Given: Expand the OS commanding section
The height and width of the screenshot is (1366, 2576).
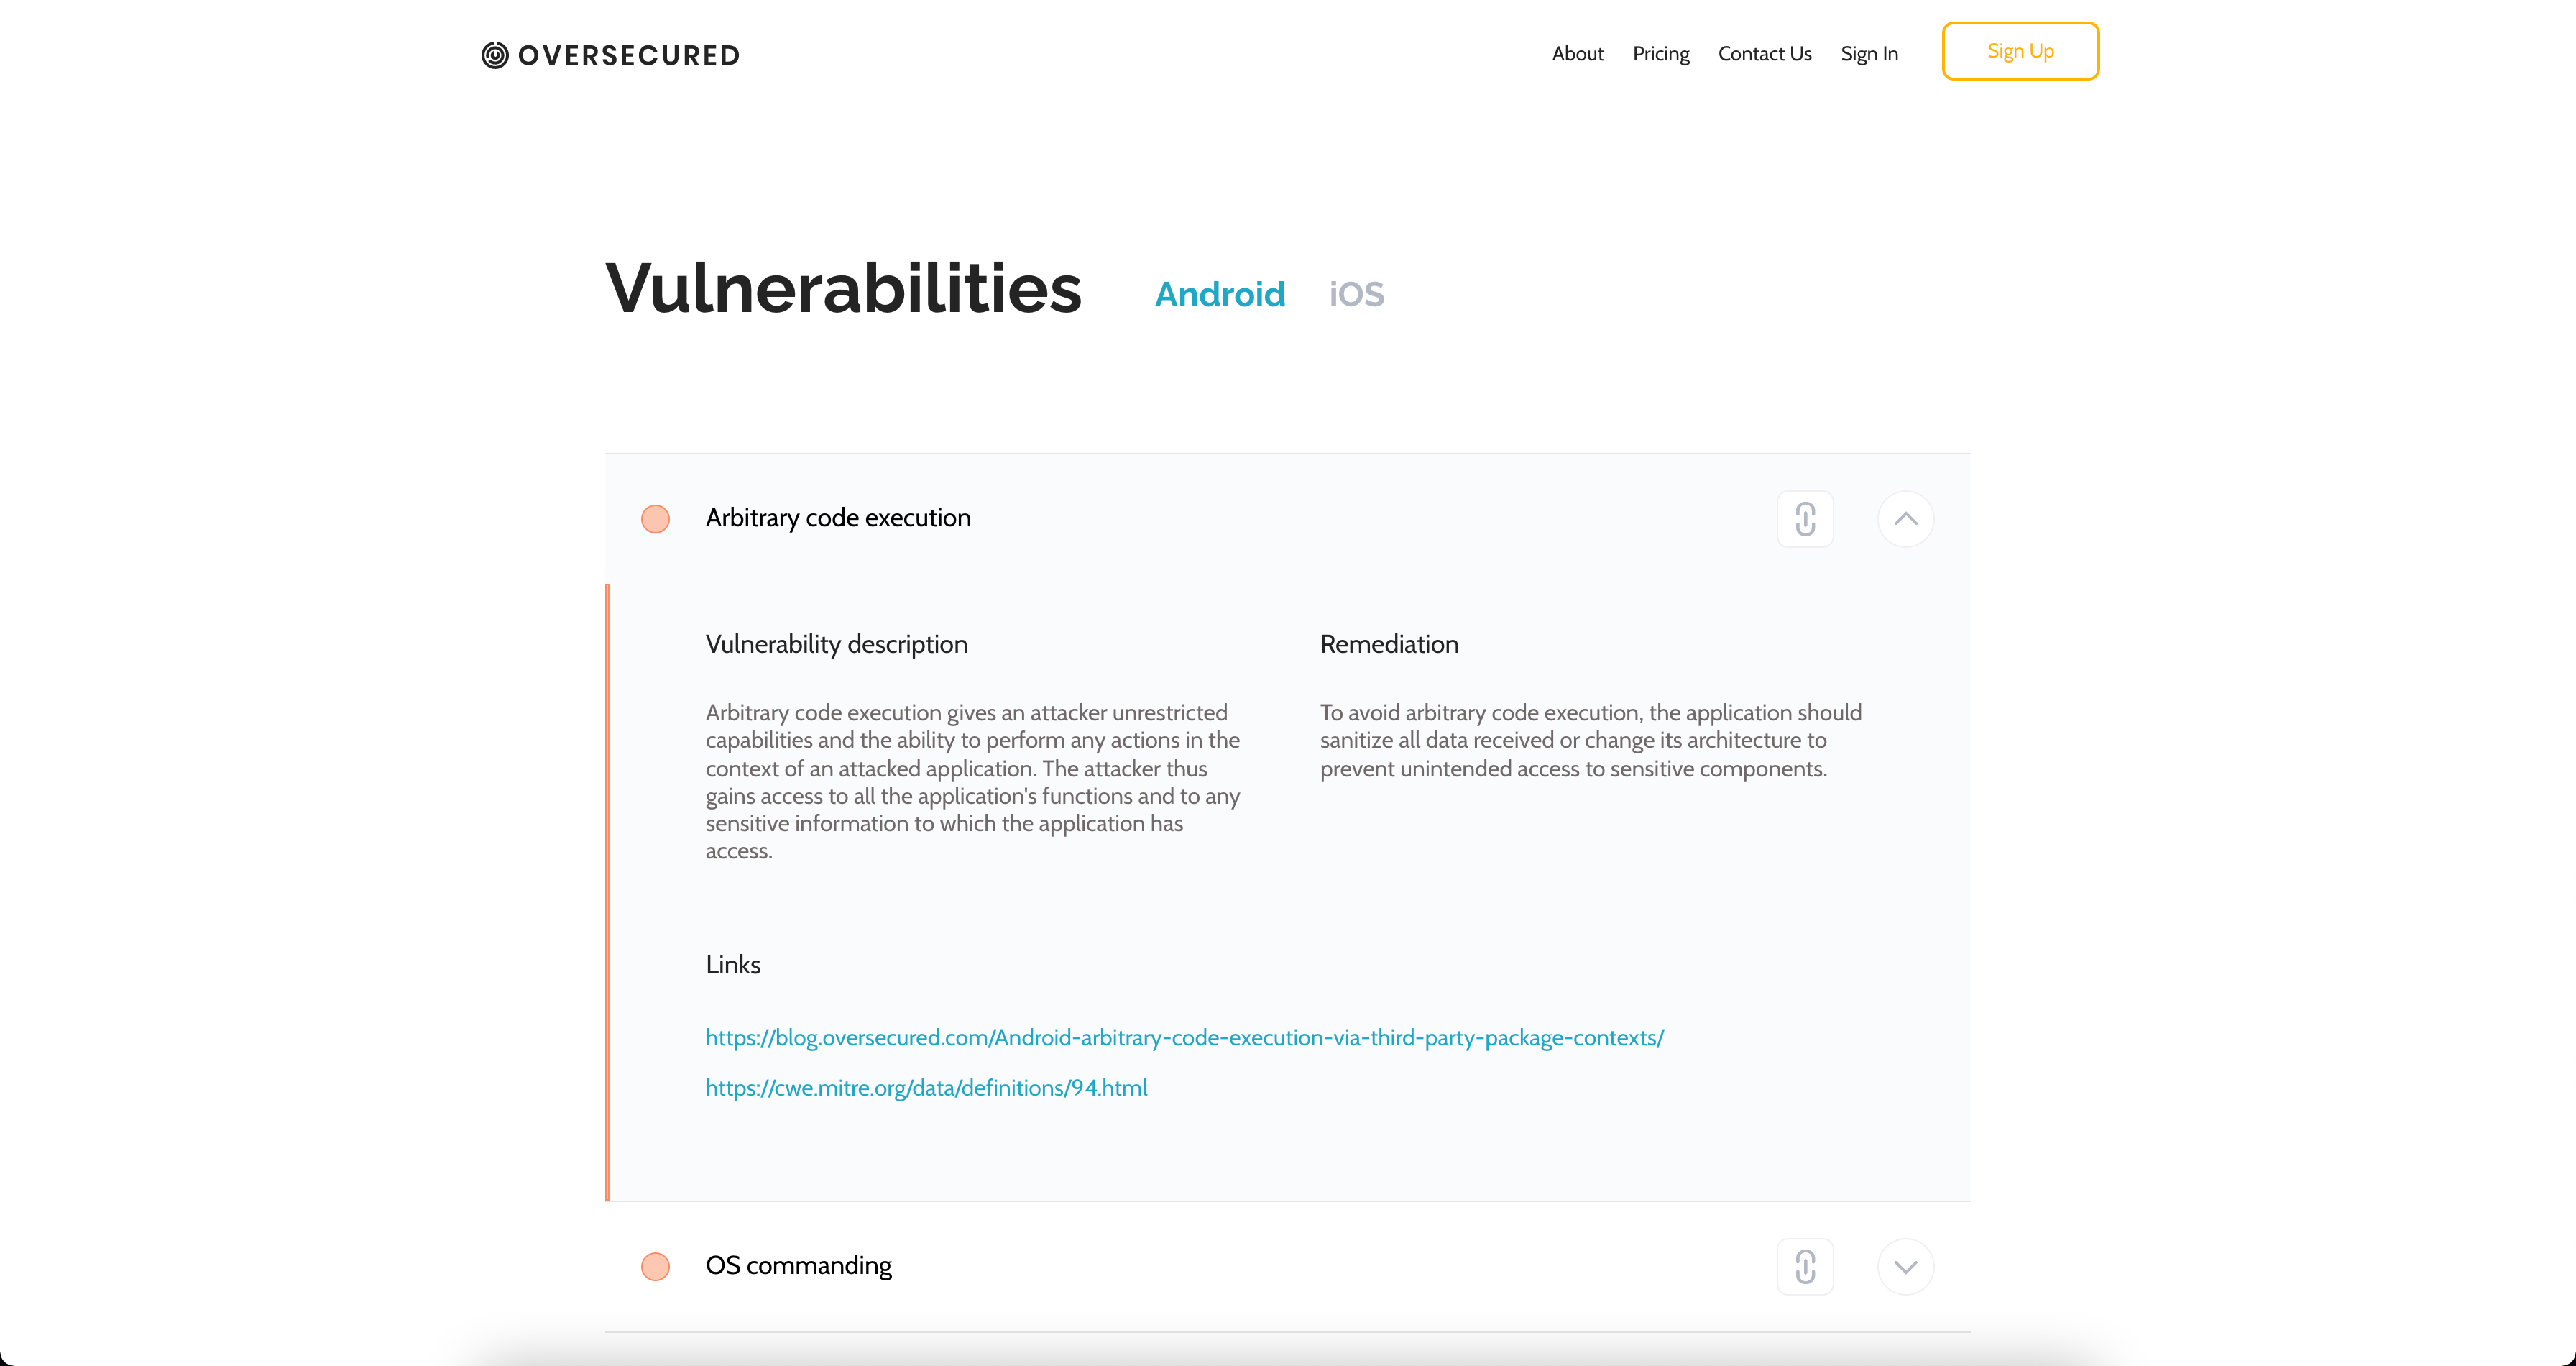Looking at the screenshot, I should (1905, 1266).
